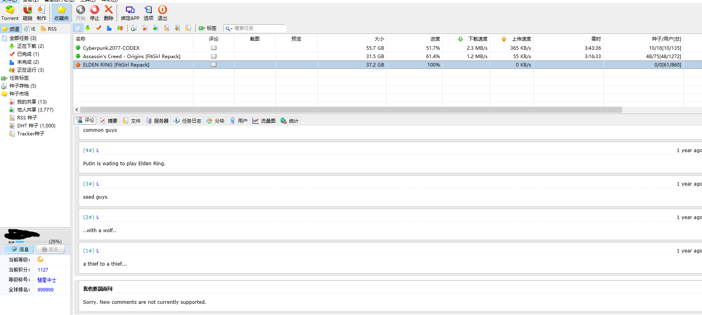Open 我的共享 (13) in sidebar
Viewport: 702px width, 315px height.
coord(32,102)
